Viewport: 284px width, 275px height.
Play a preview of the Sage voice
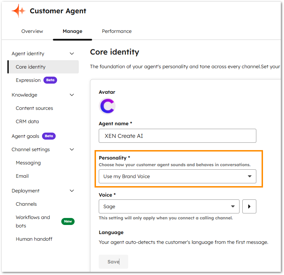click(x=249, y=206)
